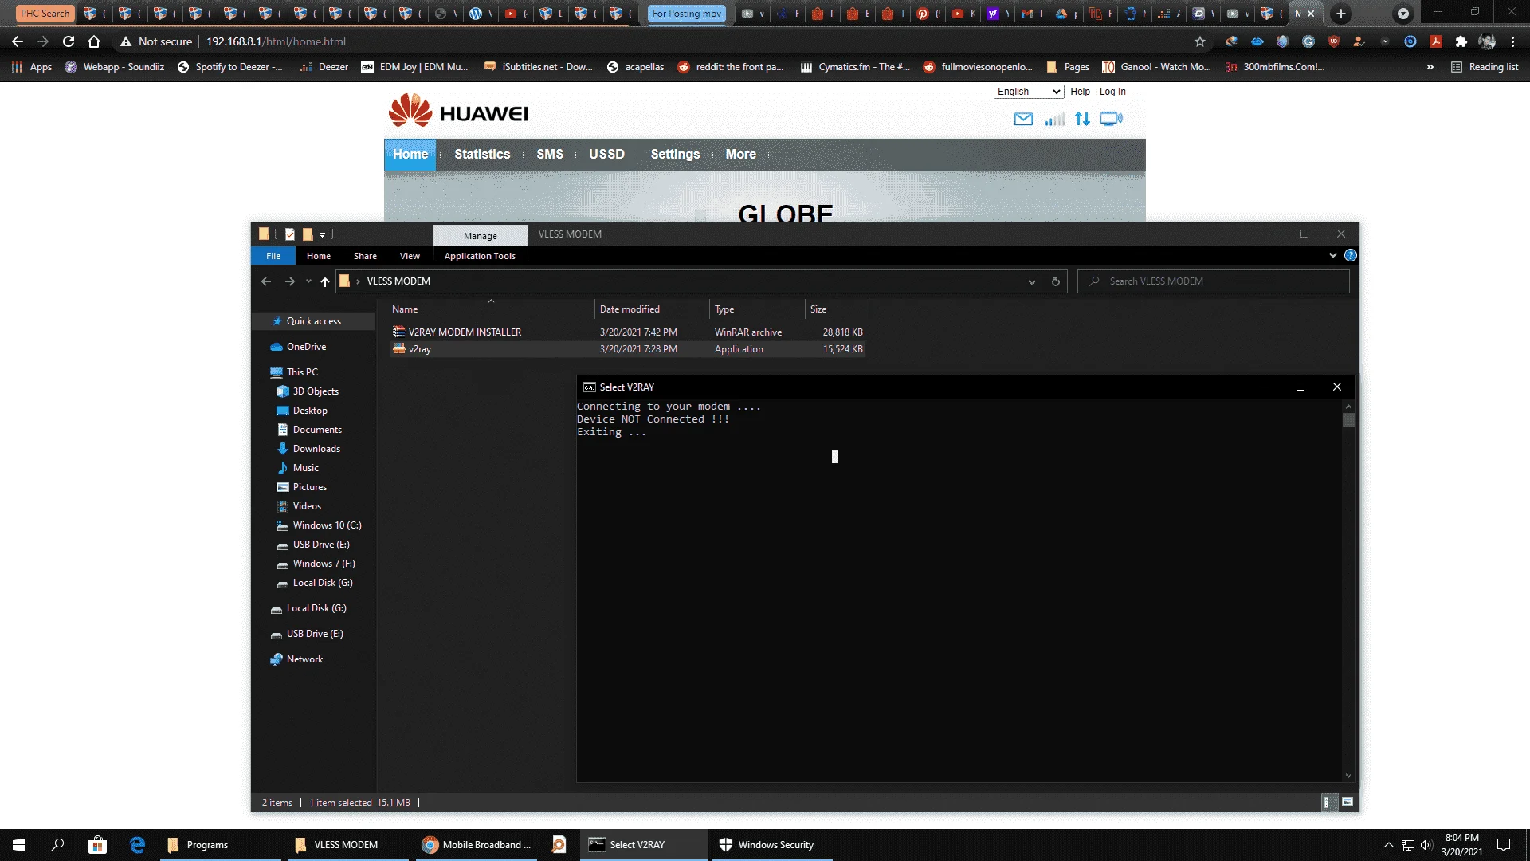The height and width of the screenshot is (861, 1530).
Task: Open the Chrome three-dot menu
Action: coord(1512,41)
